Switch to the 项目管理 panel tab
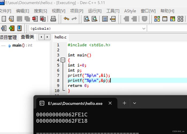This screenshot has width=187, height=134. [x=8, y=37]
